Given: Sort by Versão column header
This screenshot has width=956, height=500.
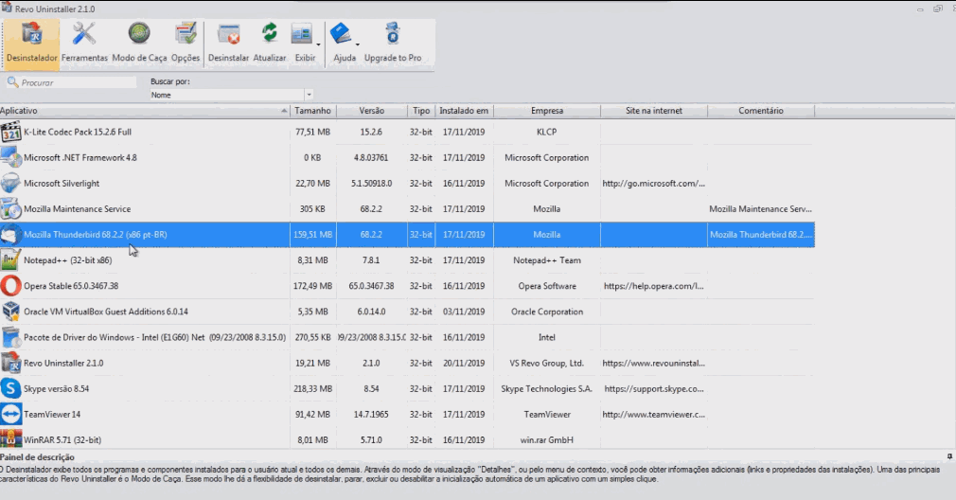Looking at the screenshot, I should pos(371,111).
